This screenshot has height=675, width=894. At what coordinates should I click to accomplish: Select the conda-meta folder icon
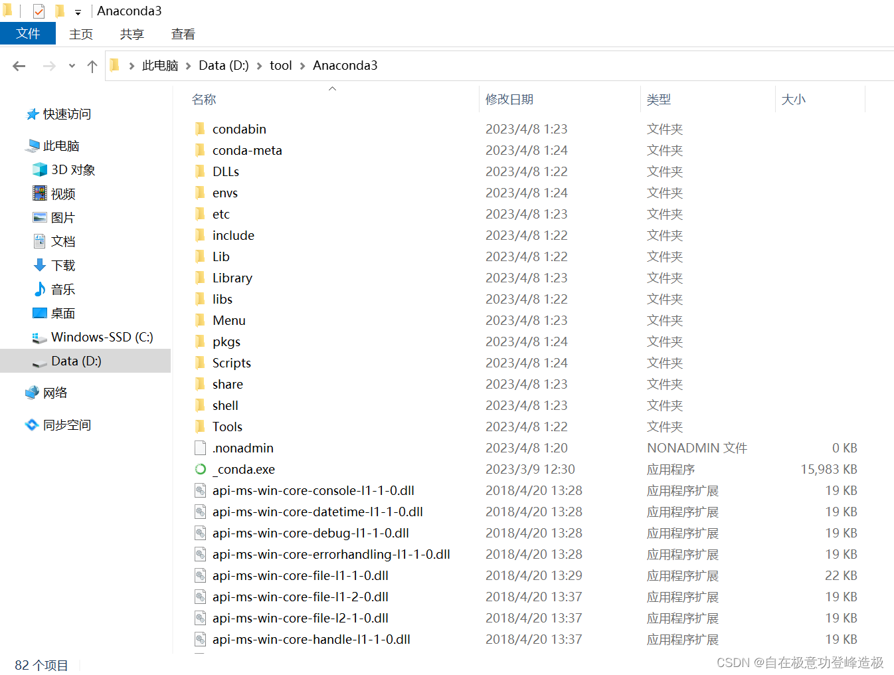coord(200,149)
